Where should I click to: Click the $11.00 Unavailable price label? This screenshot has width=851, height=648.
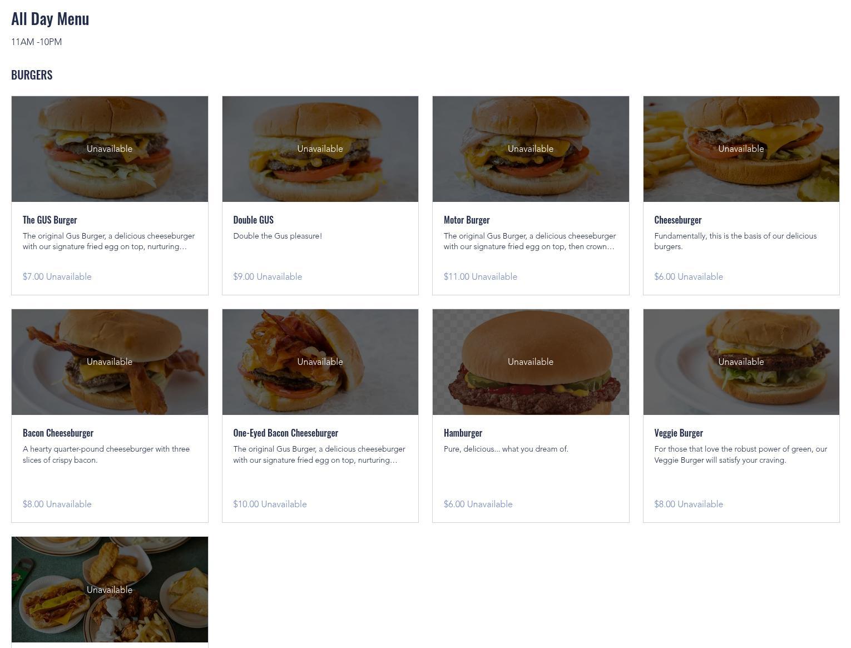(481, 276)
